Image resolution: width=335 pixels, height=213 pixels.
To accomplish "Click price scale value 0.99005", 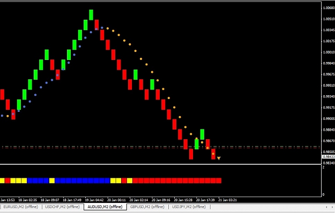I will 329,119.
